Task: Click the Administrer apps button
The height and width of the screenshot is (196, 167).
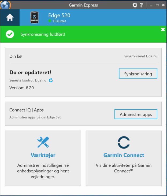Action: click(x=136, y=114)
